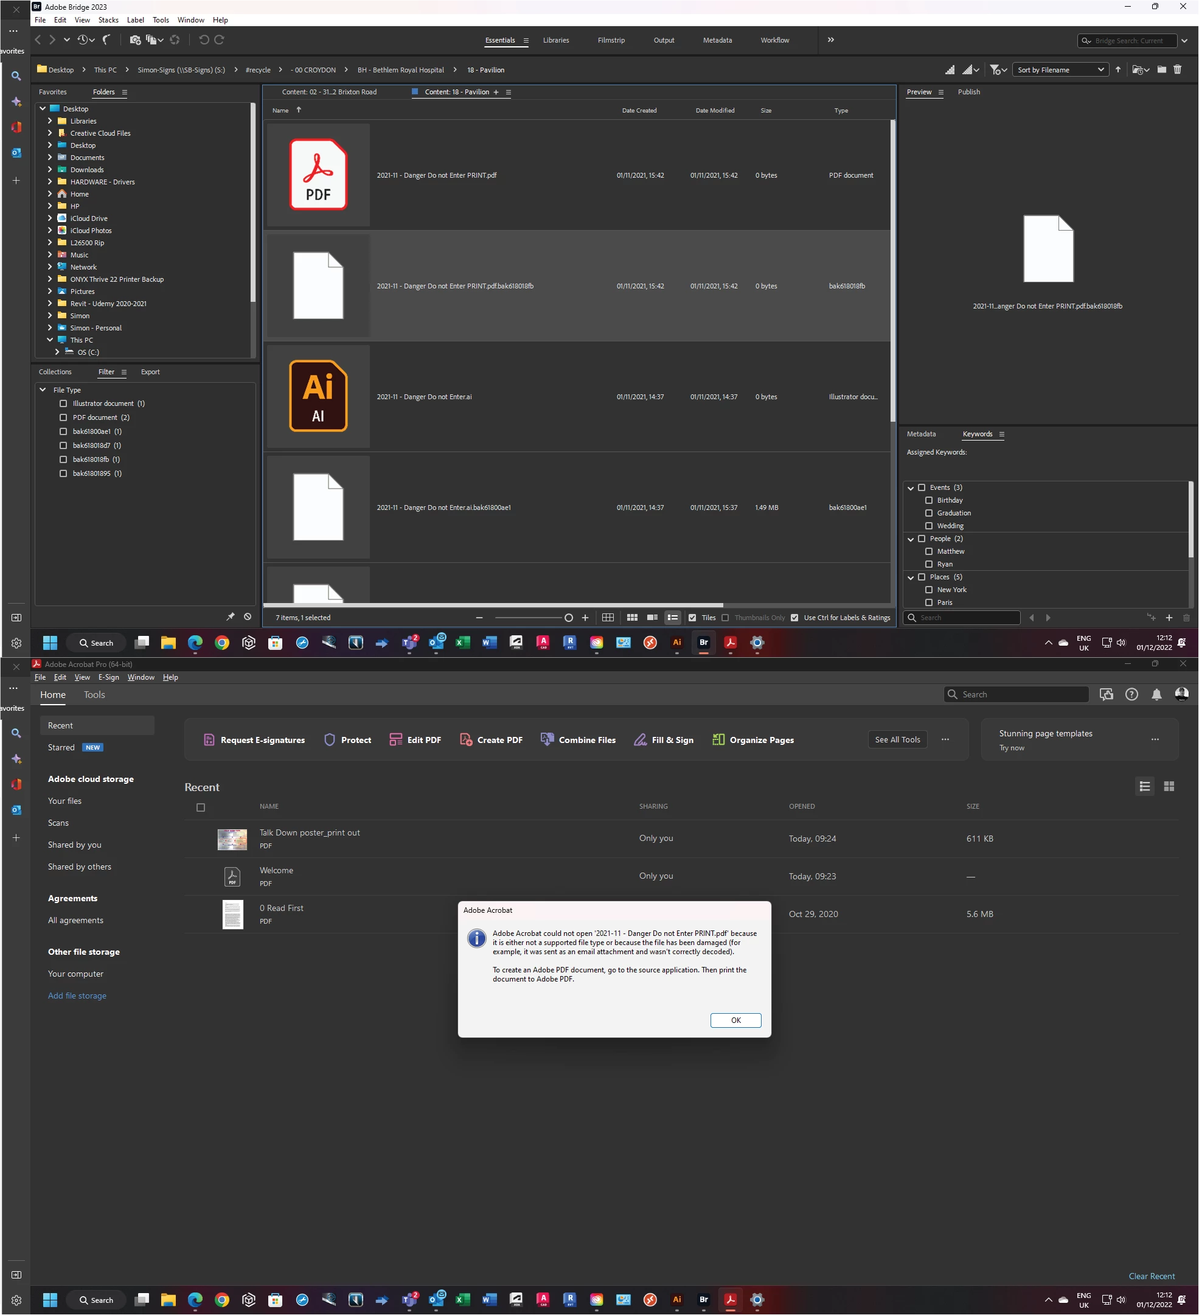Adjust the Bridge thumbnail size slider
This screenshot has height=1315, width=1199.
[x=569, y=618]
